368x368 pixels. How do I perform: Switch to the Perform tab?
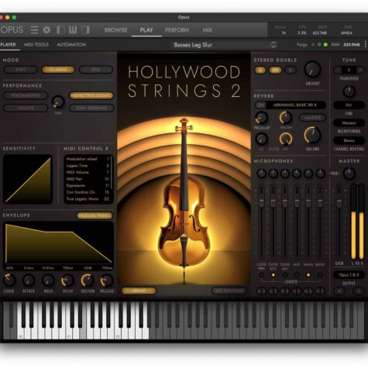[x=177, y=30]
